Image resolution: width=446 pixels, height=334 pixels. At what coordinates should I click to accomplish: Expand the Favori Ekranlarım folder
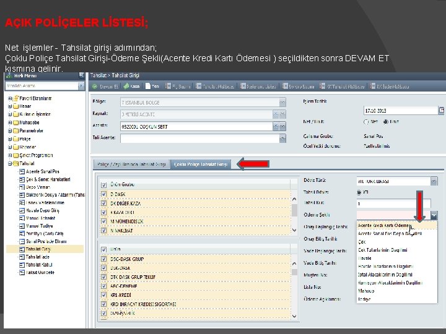[10, 98]
